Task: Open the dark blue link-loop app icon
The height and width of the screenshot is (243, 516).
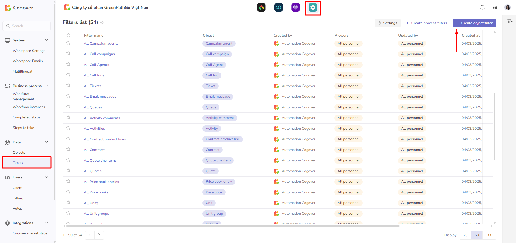Action: click(x=278, y=8)
